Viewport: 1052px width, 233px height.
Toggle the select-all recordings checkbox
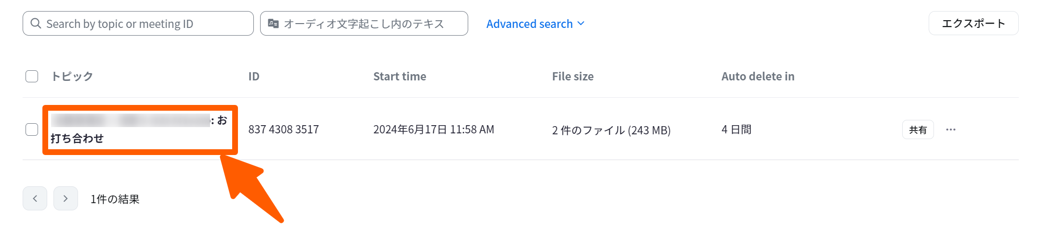click(32, 77)
